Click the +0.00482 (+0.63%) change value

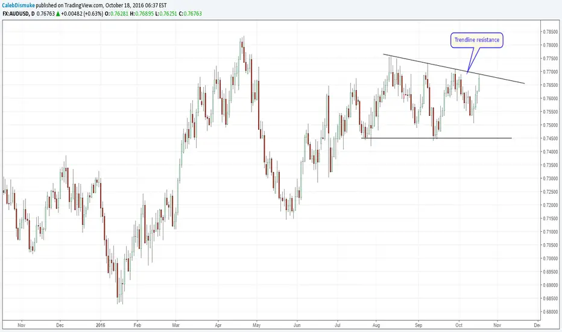pos(82,14)
